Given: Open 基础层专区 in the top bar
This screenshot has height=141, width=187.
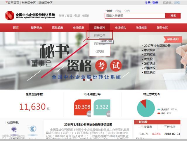Looking at the screenshot, I should 46,3.
